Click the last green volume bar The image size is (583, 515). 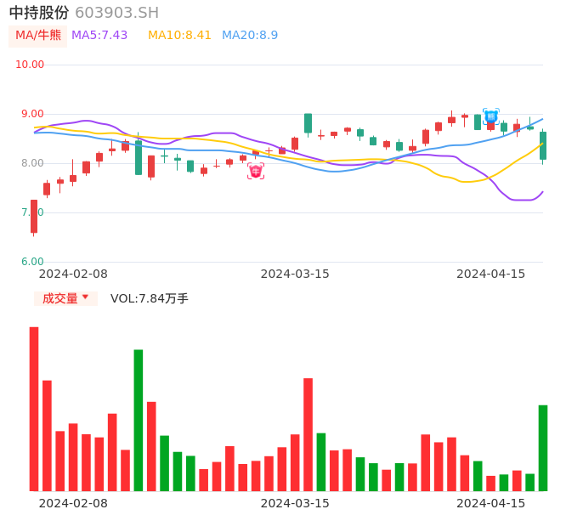pos(542,448)
